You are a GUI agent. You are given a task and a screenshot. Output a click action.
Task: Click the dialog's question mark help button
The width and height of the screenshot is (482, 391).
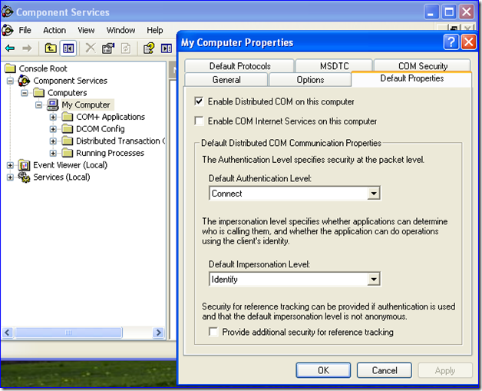(x=451, y=41)
